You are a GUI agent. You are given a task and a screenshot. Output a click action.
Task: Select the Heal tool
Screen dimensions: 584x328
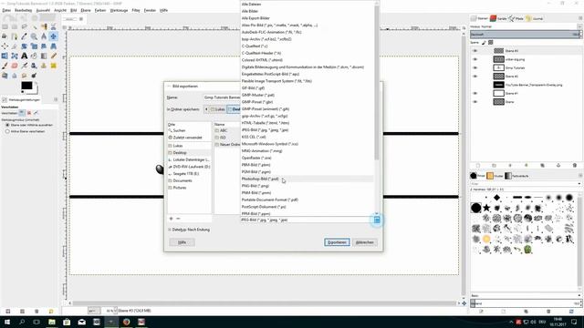tap(54, 66)
